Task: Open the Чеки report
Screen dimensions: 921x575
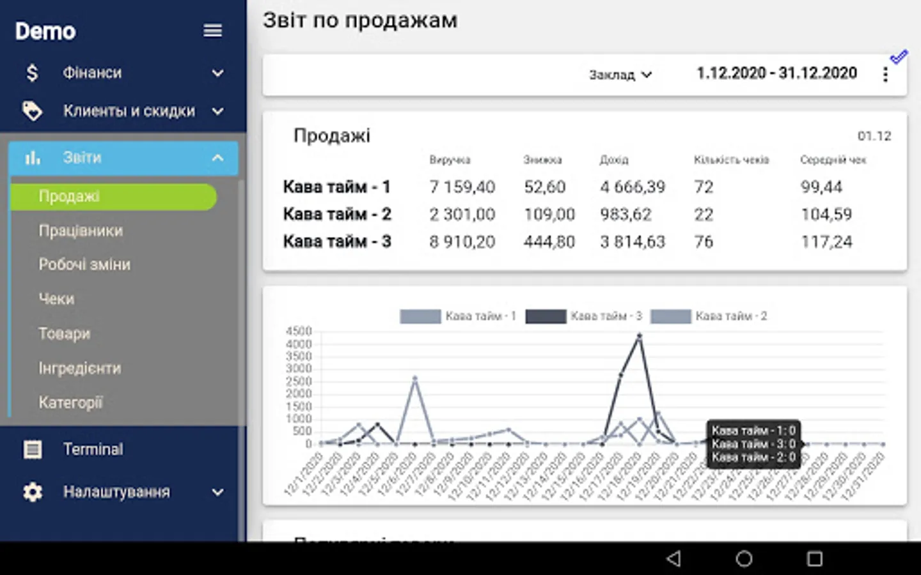Action: 56,299
